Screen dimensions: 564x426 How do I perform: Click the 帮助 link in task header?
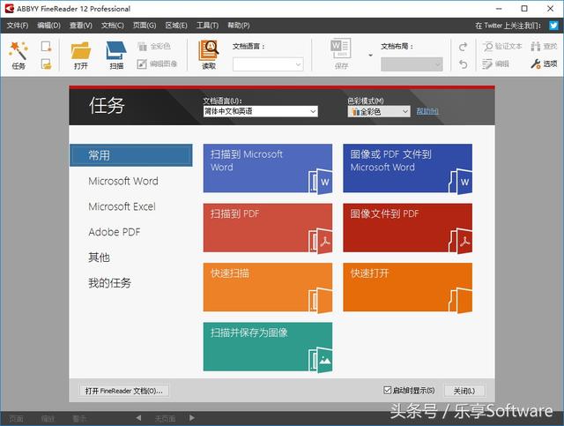pos(427,111)
